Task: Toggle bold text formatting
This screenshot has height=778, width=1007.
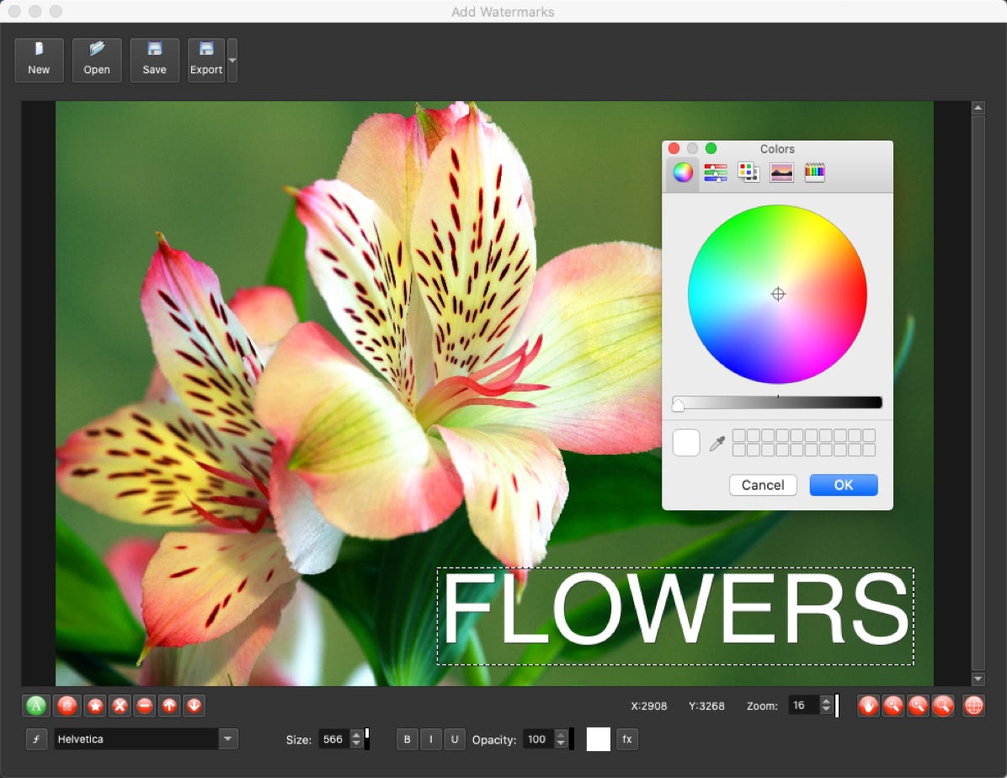Action: 408,739
